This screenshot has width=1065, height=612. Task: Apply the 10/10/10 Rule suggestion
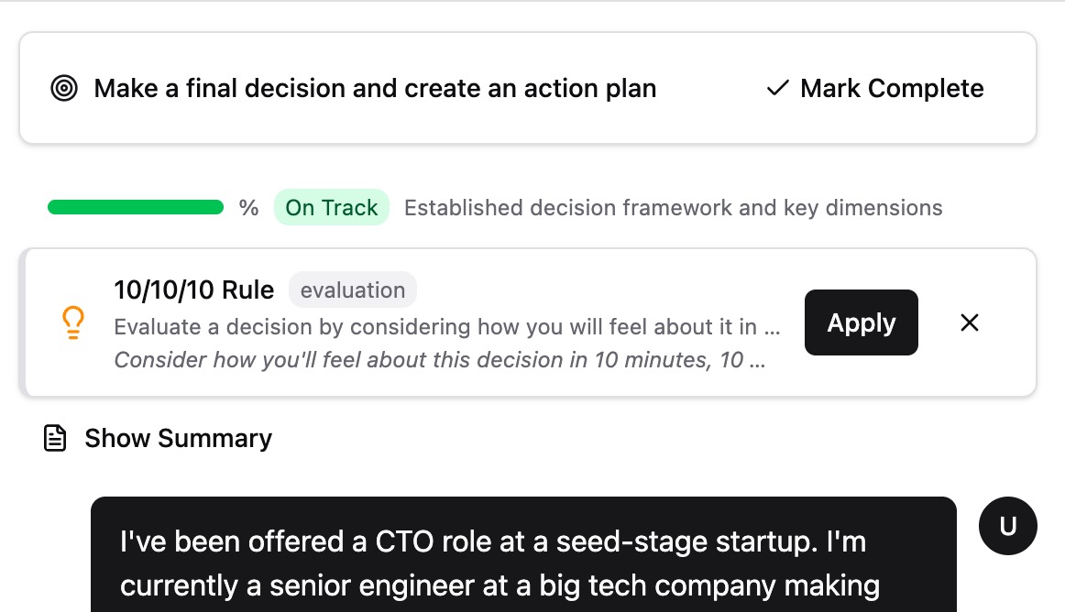pyautogui.click(x=861, y=322)
